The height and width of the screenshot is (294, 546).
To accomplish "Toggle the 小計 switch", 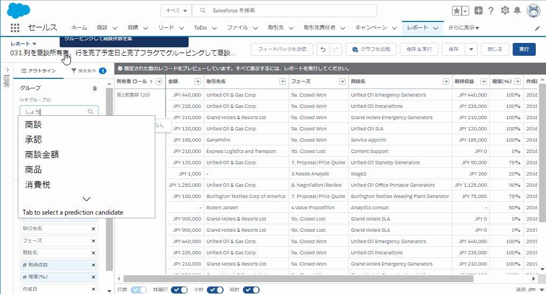I will 215,290.
